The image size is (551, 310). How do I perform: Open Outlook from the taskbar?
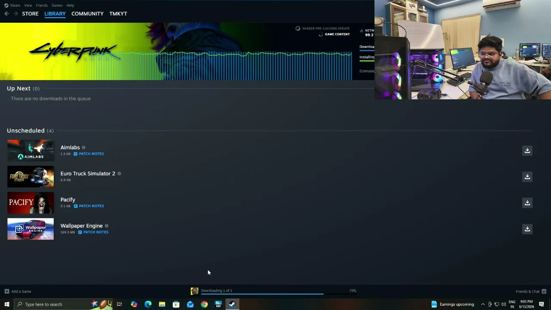pos(190,304)
